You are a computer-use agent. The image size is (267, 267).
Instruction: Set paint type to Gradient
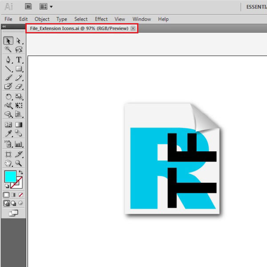coord(13,195)
